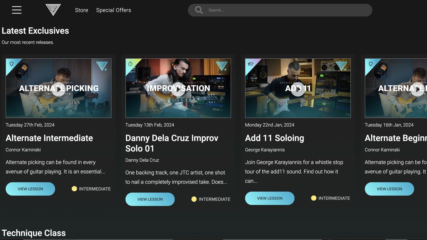This screenshot has width=427, height=240.
Task: Click pick badge on Alternate Beginner thumbnail
Action: pos(370,64)
